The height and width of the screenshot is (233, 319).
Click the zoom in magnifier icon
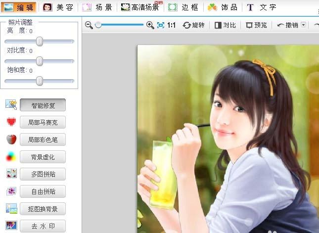point(150,25)
